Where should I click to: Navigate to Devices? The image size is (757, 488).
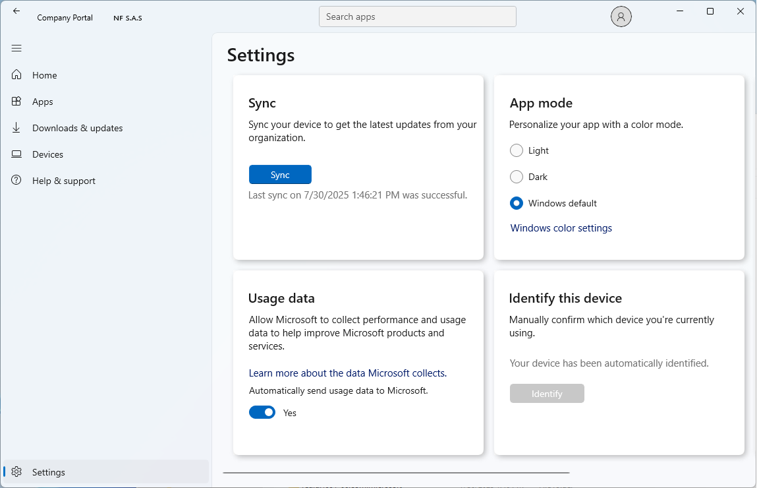coord(105,154)
